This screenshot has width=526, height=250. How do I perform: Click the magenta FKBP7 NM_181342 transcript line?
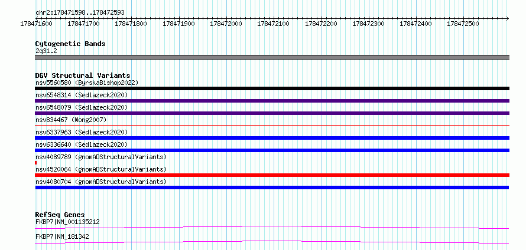(272, 242)
